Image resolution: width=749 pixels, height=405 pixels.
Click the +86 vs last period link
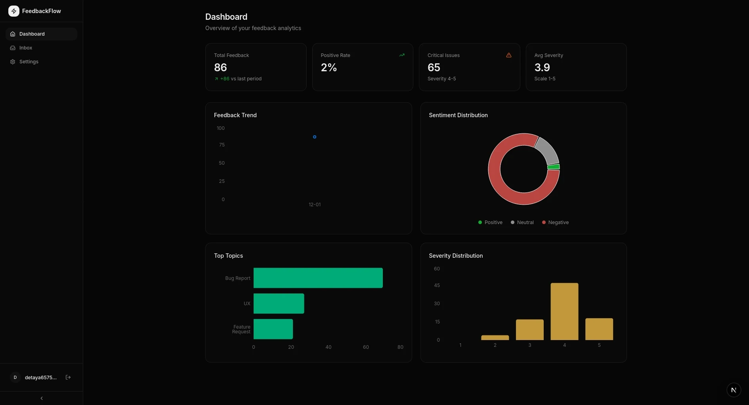tap(238, 79)
